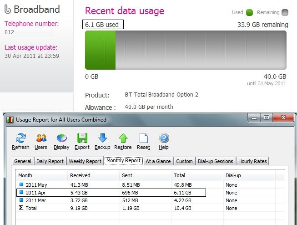Open the Daily Report tab

[50, 161]
